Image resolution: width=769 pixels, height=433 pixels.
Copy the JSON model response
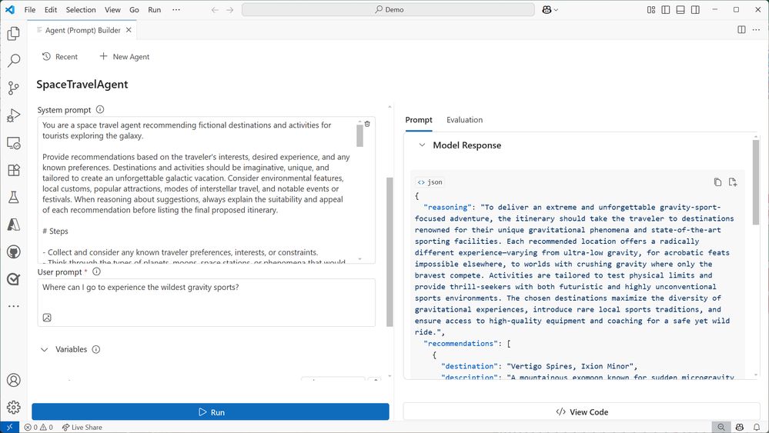pyautogui.click(x=717, y=182)
